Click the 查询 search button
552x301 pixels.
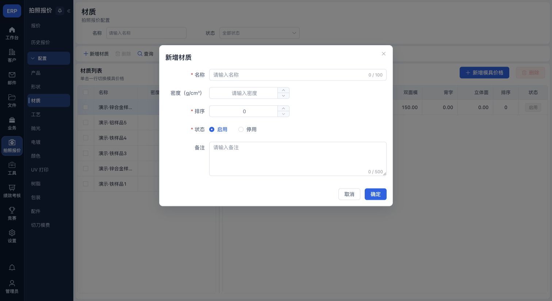(145, 54)
